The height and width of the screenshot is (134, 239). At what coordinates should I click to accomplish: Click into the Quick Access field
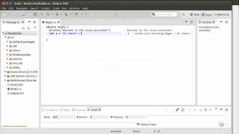coord(164,14)
